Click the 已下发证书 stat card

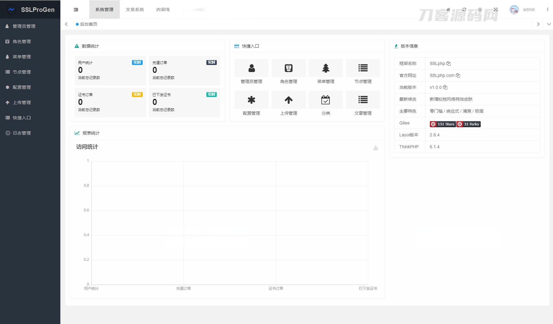click(184, 102)
